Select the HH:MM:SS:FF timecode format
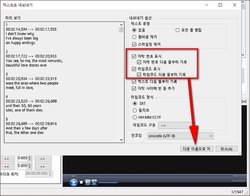The height and width of the screenshot is (196, 250). coord(135,117)
